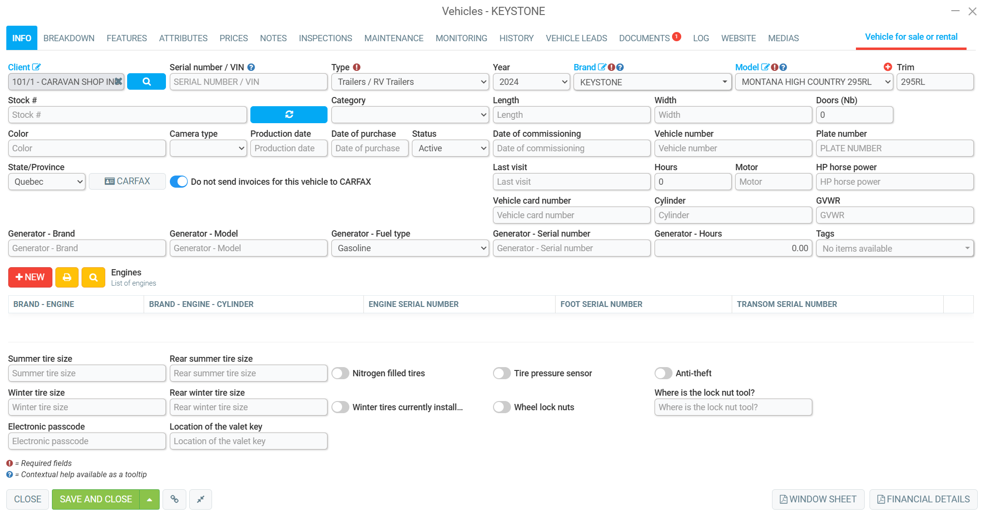Viewport: 985px width, 514px height.
Task: Open the Serial number / VIN help tooltip icon
Action: 251,67
